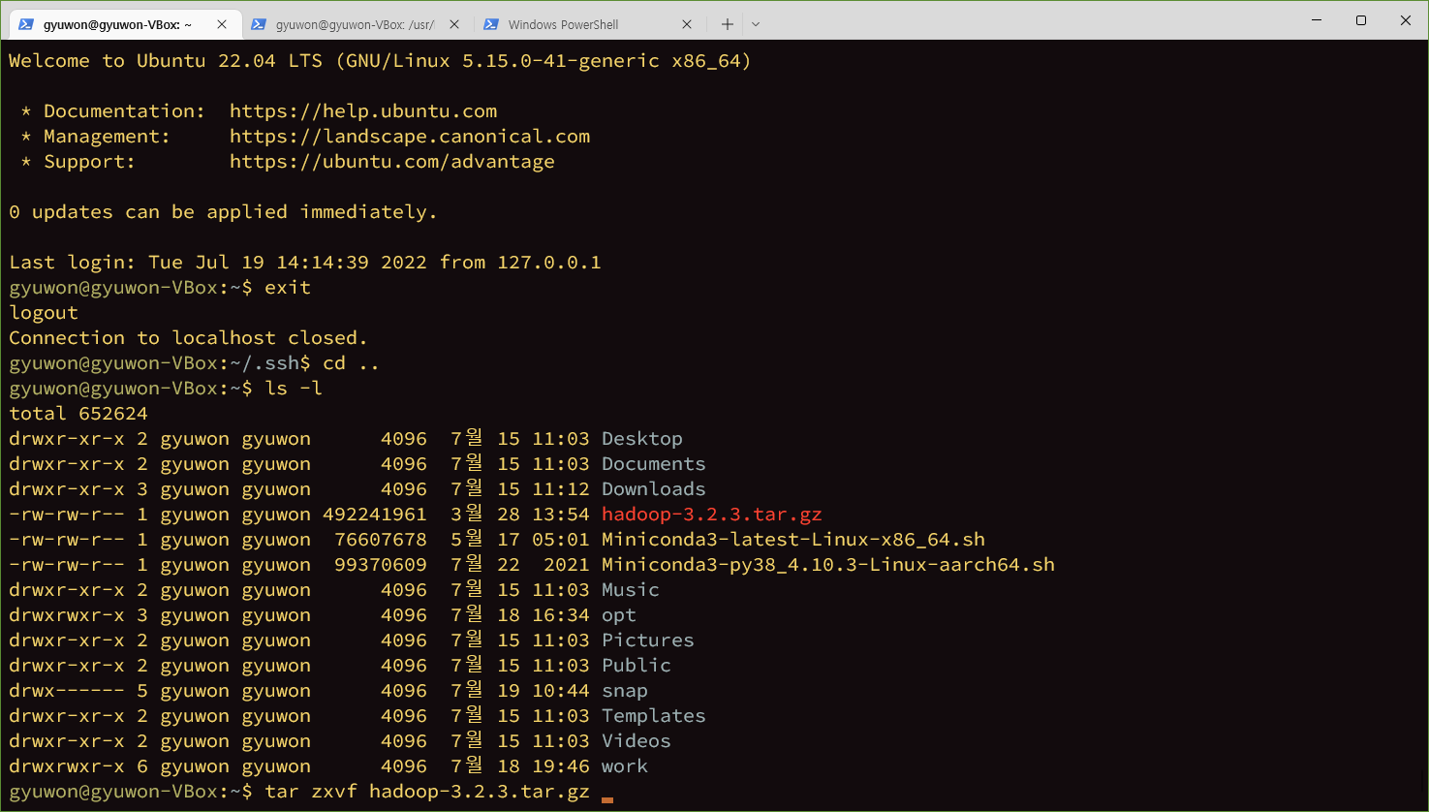Click the PowerShell icon on first tab
Image resolution: width=1429 pixels, height=812 pixels.
point(26,24)
